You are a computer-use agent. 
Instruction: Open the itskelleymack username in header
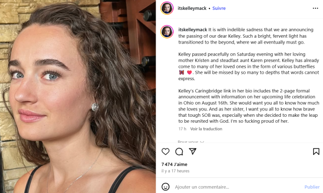[192, 8]
